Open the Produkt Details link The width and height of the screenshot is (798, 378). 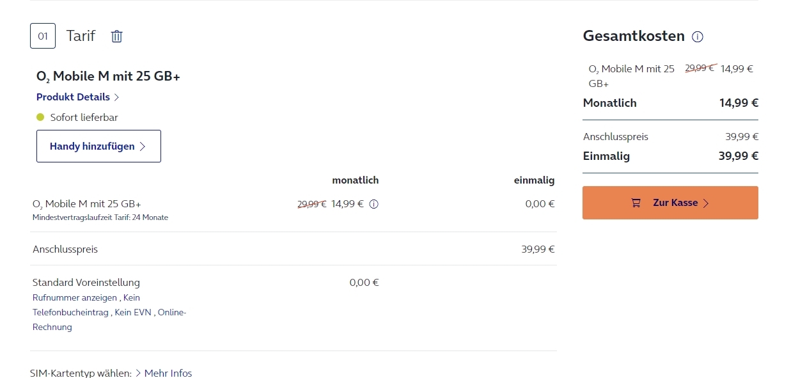73,97
